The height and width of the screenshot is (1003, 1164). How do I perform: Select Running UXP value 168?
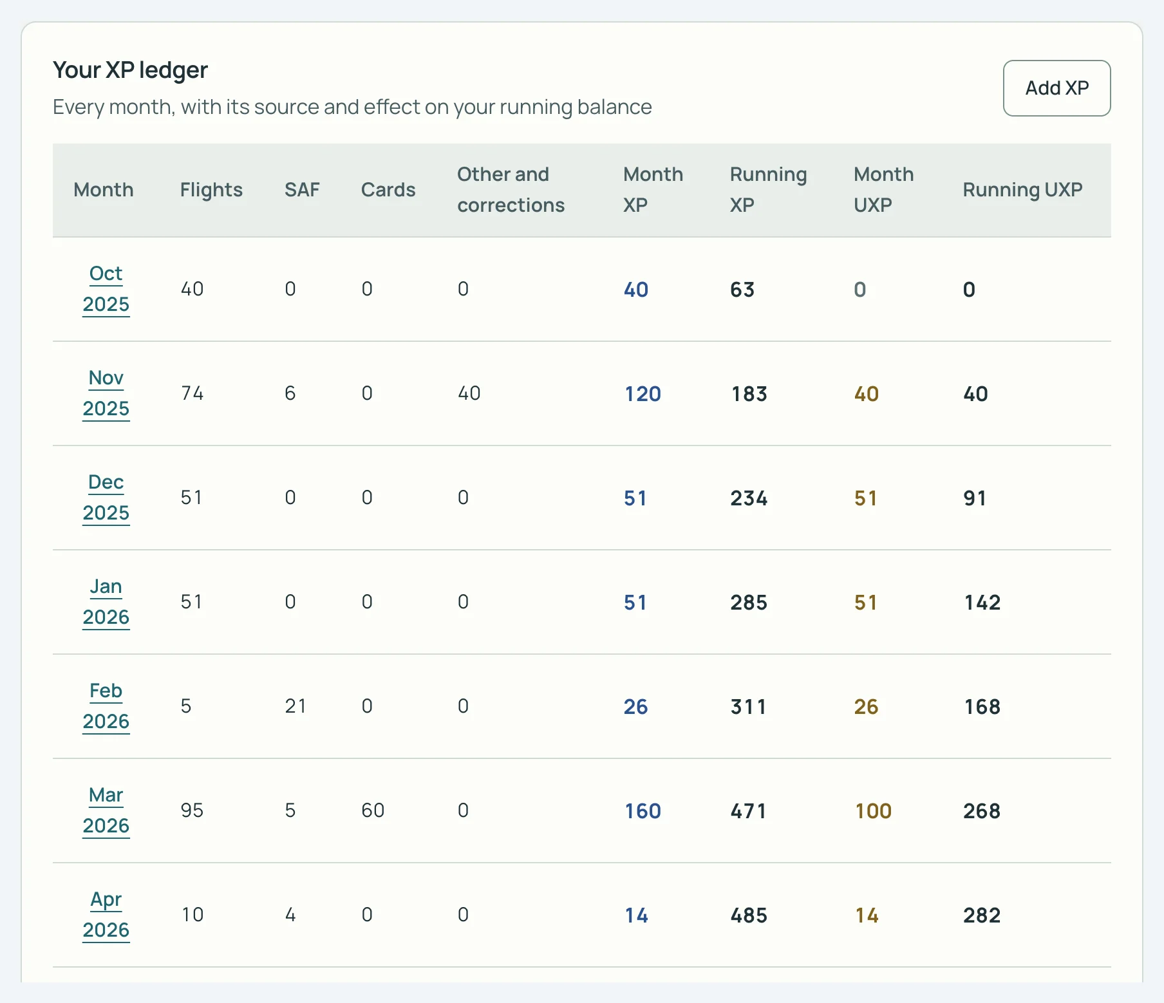pos(982,707)
